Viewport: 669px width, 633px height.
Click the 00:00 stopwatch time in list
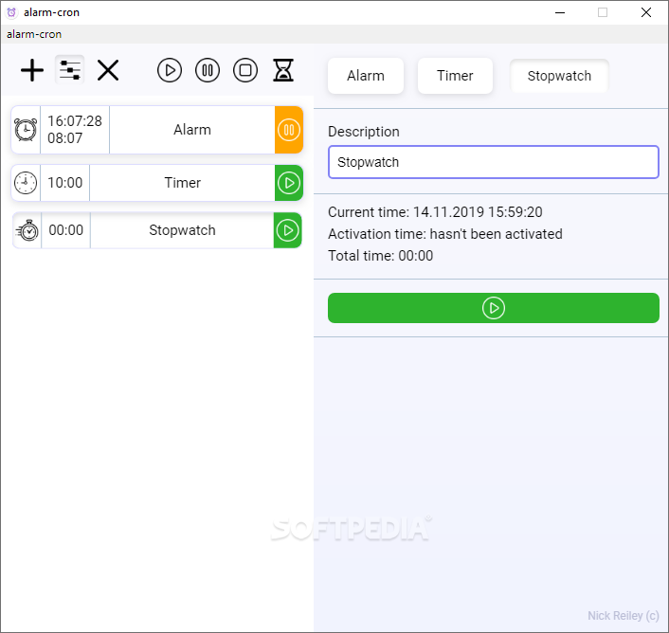65,230
